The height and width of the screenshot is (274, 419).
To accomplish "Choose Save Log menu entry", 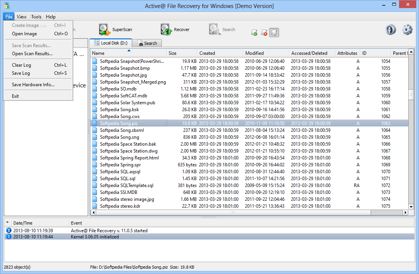I will pyautogui.click(x=38, y=73).
